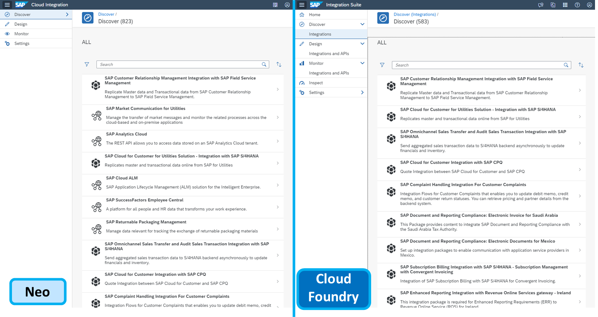Click the SAP Analytics Cloud network icon
This screenshot has height=317, width=598.
(96, 141)
